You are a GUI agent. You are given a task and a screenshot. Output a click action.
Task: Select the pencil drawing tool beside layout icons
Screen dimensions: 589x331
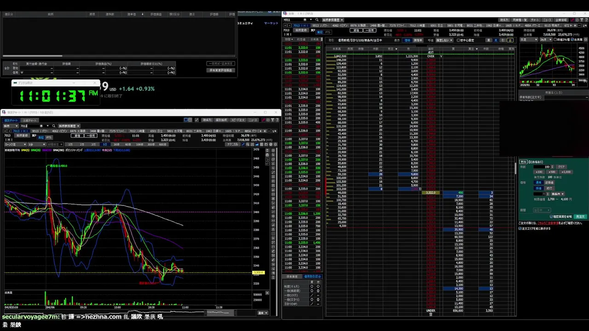click(196, 120)
